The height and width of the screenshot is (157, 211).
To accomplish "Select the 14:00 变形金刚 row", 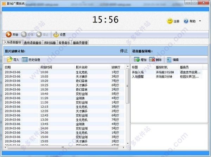I will coord(64,128).
